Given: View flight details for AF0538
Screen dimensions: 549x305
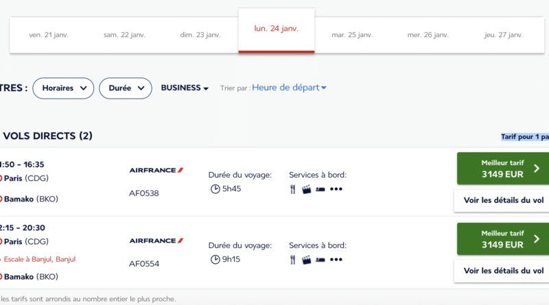Looking at the screenshot, I should (x=503, y=200).
